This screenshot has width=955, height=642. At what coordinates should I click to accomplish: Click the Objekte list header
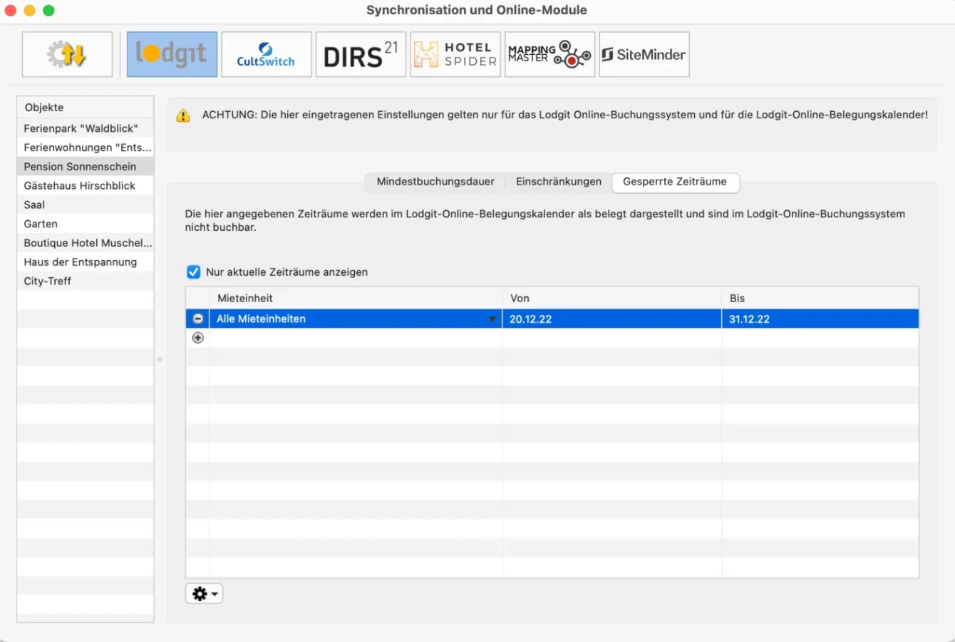click(x=86, y=107)
